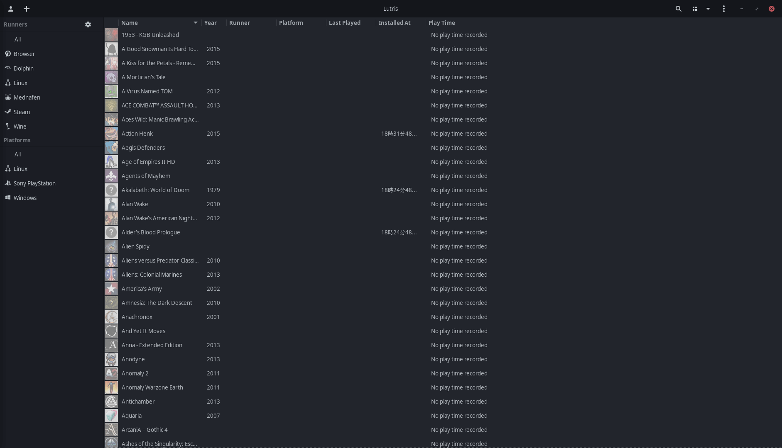This screenshot has width=782, height=448.
Task: Click Action Henk game icon
Action: 111,134
